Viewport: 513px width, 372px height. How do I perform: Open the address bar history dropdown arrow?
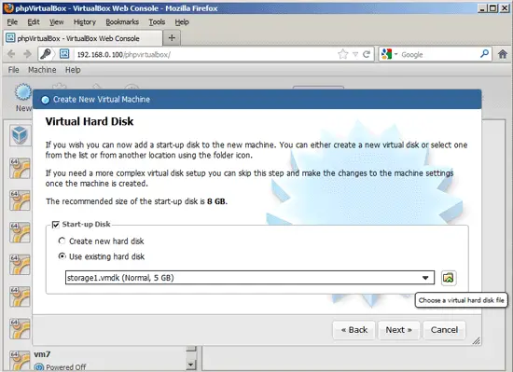(x=355, y=55)
